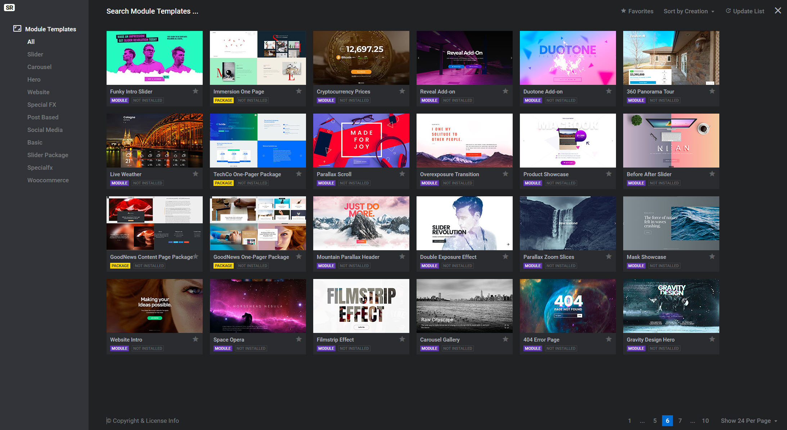Go to page 7 of templates

(x=680, y=421)
